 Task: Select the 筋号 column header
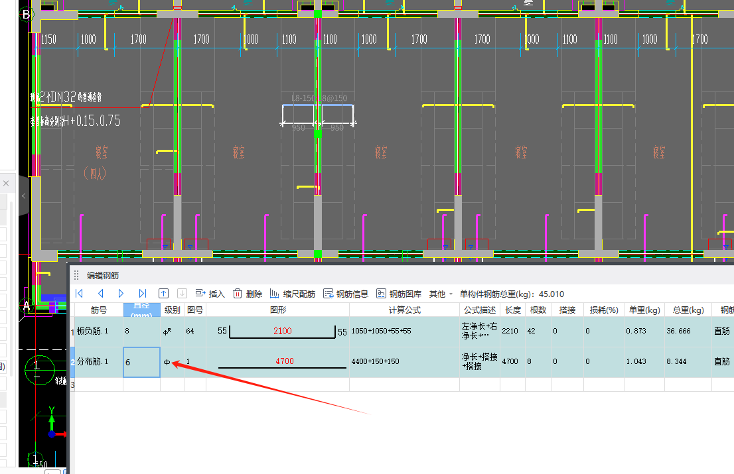click(x=99, y=310)
